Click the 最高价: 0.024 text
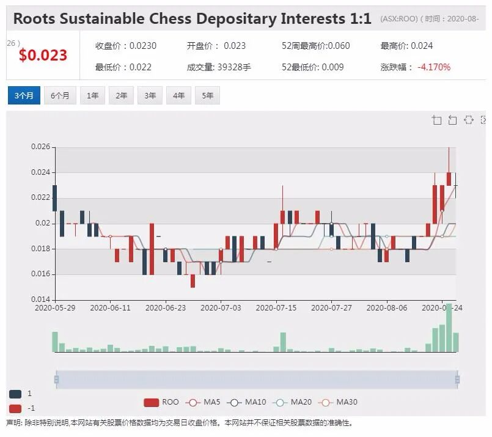 406,46
